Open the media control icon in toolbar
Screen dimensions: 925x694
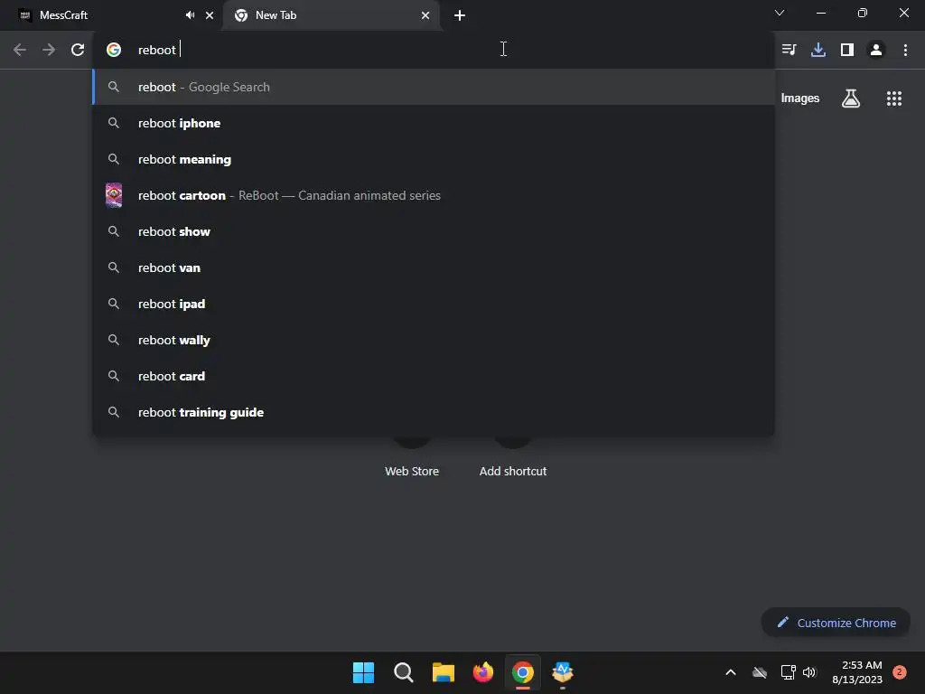point(789,50)
